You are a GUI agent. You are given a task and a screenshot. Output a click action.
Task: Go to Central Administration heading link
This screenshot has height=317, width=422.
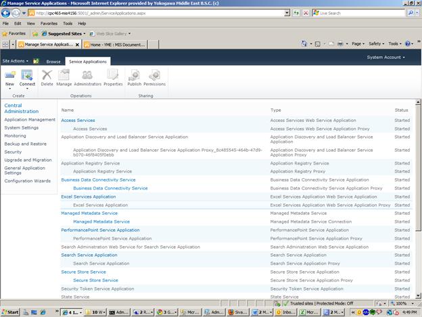point(21,108)
